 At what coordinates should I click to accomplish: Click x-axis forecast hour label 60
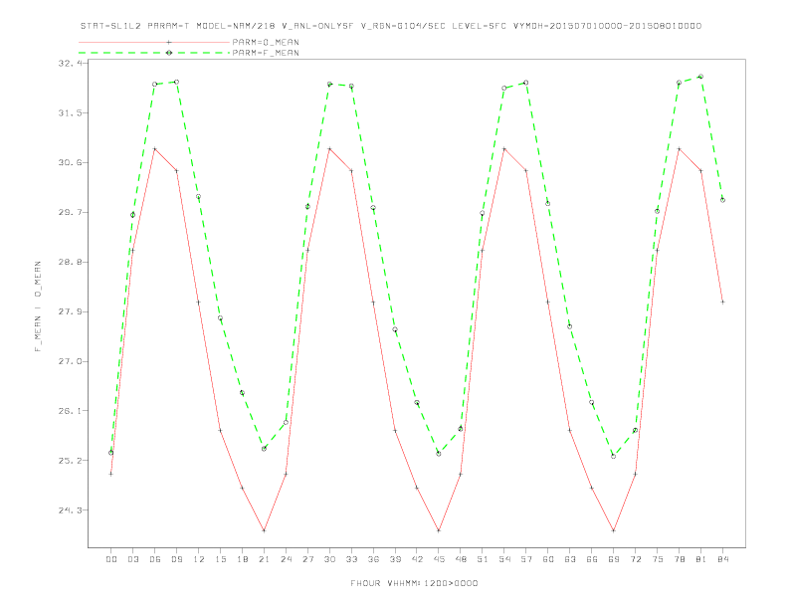tap(548, 559)
